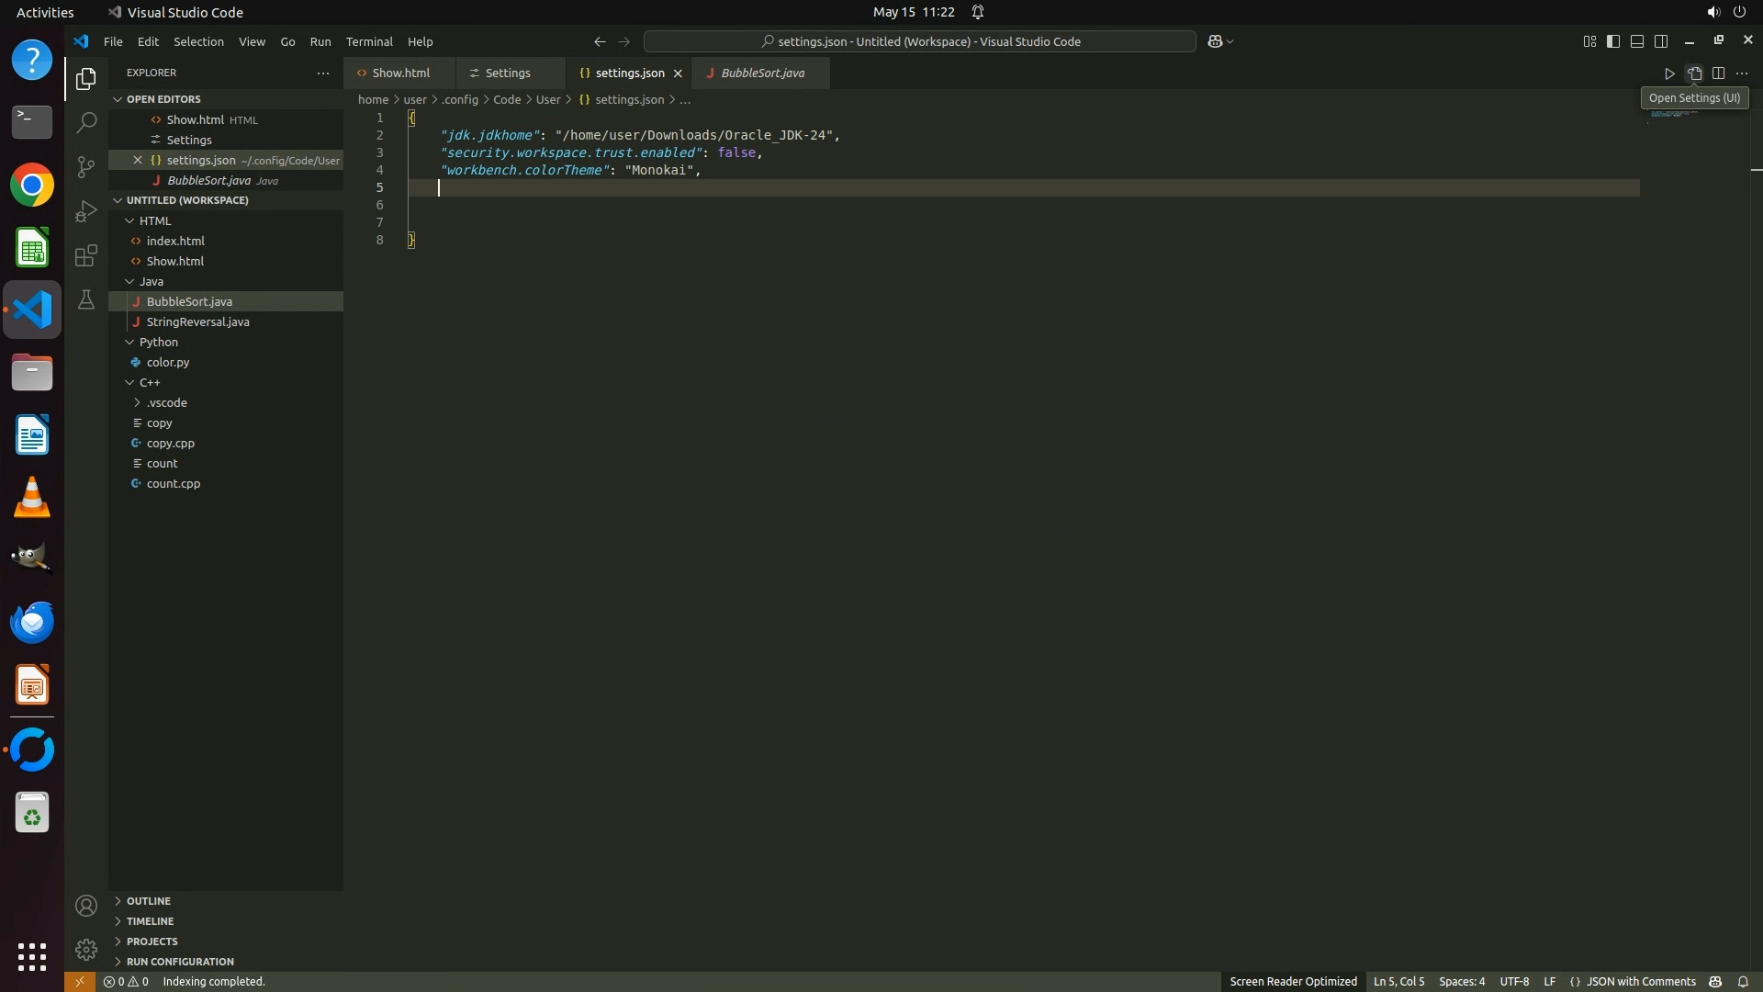Click the Run play button in editor toolbar

pos(1669,73)
